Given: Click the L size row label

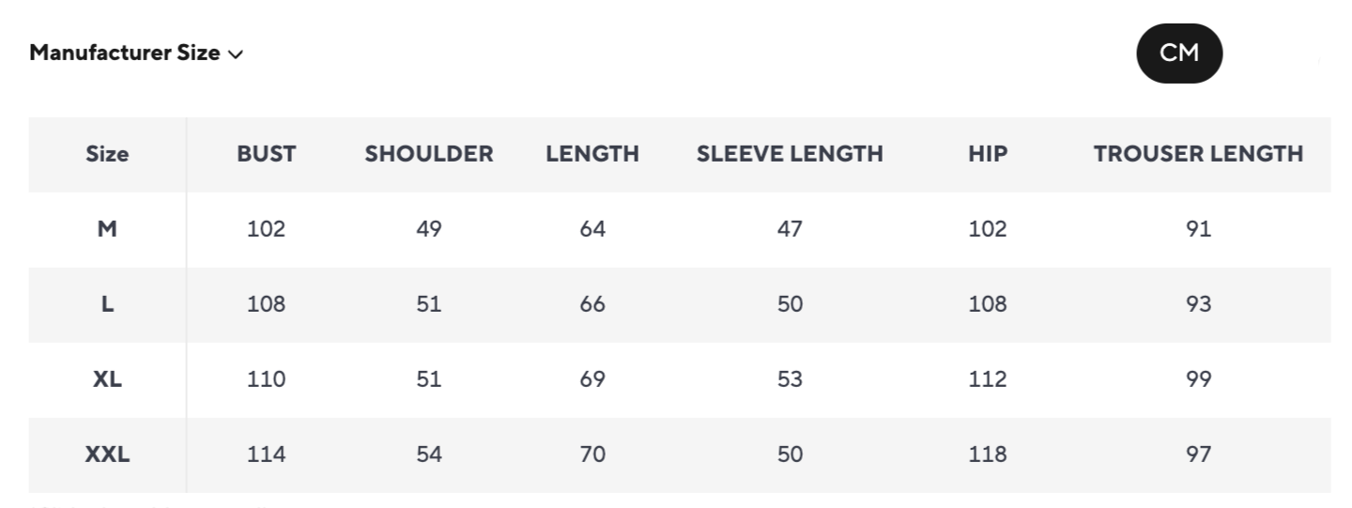Looking at the screenshot, I should [x=107, y=304].
